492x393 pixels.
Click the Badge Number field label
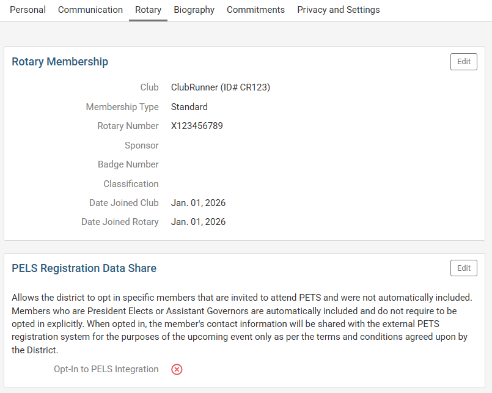click(128, 164)
